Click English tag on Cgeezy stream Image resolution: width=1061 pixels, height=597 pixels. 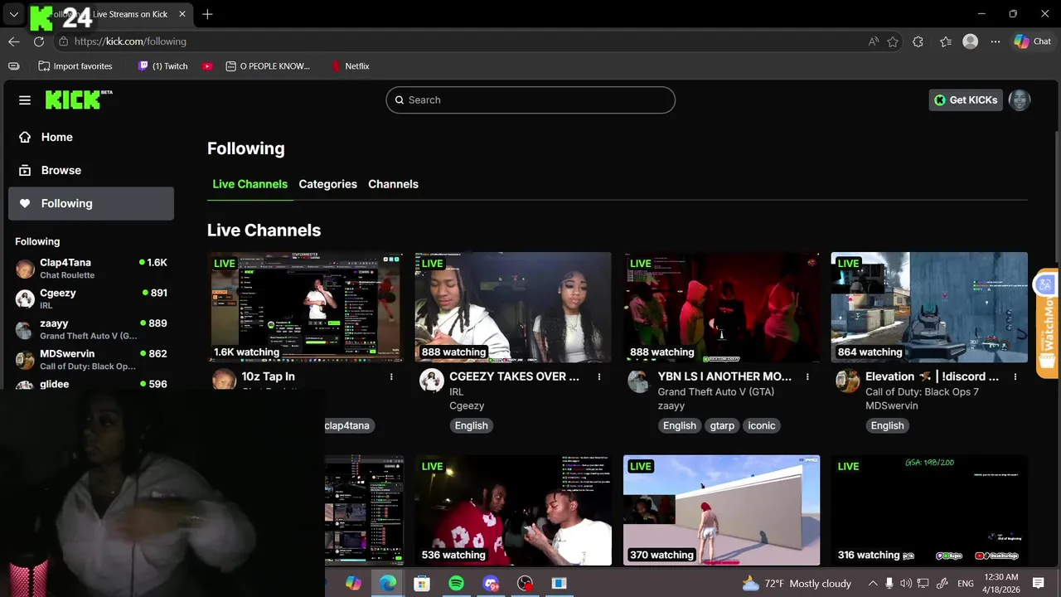[472, 425]
